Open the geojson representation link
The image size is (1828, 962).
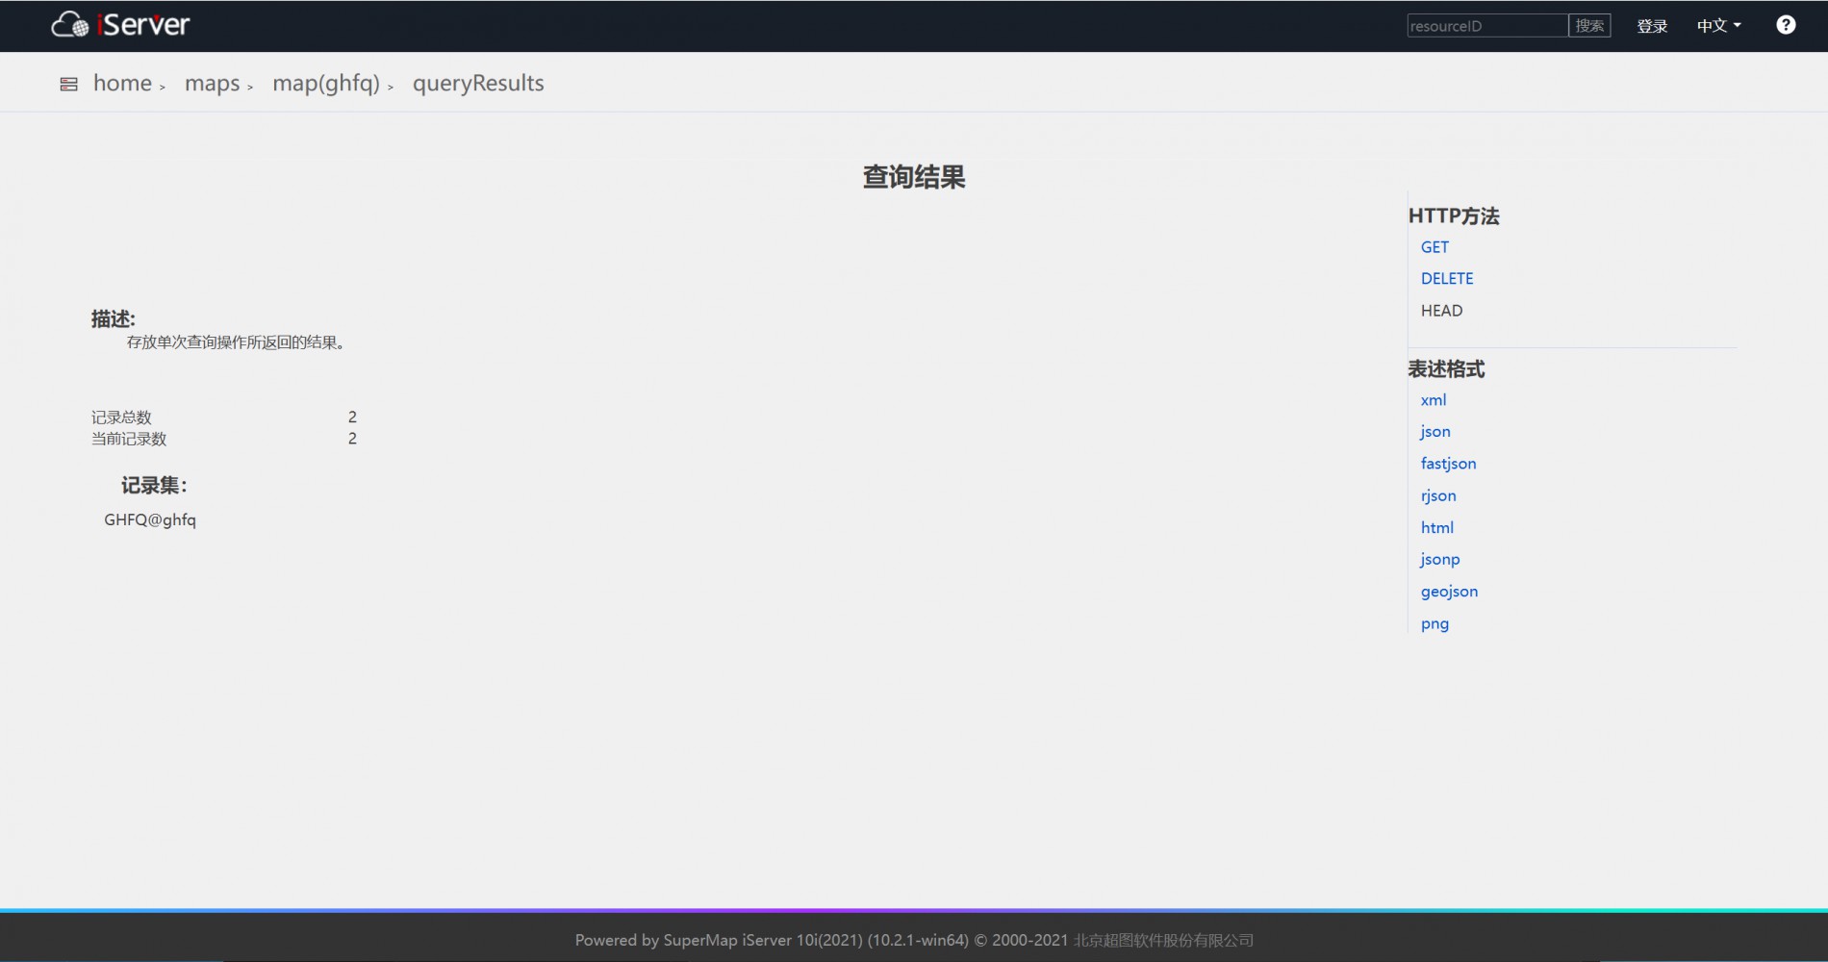1449,592
